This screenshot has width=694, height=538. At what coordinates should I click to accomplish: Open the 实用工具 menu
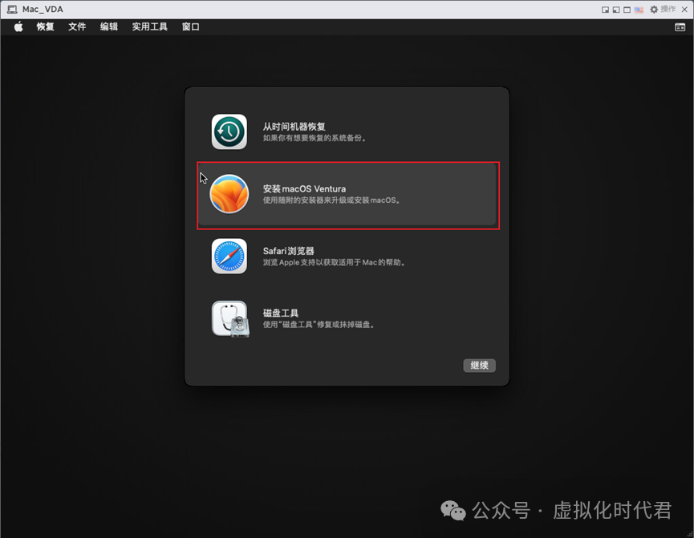point(149,27)
